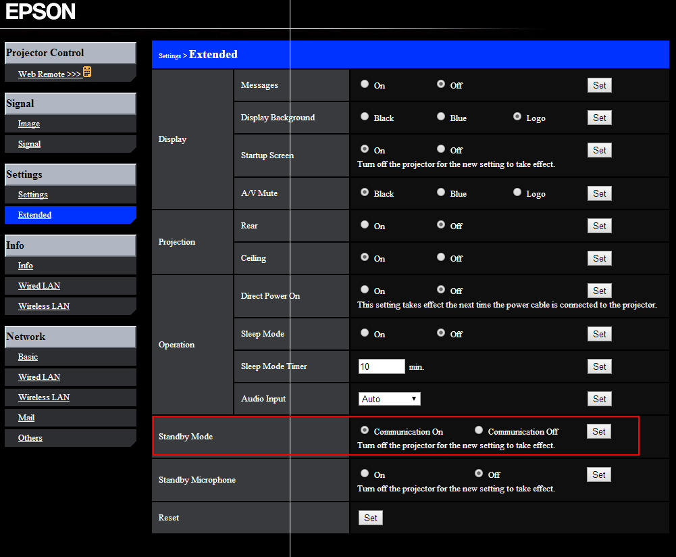Open the Basic network settings
This screenshot has height=557, width=676.
(x=28, y=356)
